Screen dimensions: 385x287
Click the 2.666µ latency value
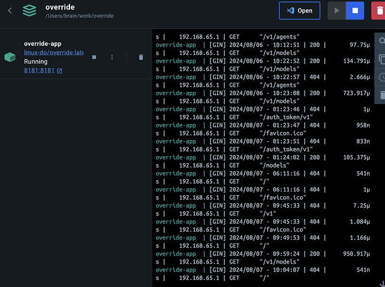[x=360, y=77]
